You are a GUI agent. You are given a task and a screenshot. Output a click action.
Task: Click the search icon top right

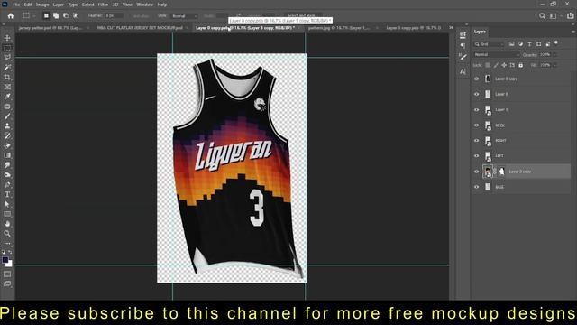click(x=542, y=16)
